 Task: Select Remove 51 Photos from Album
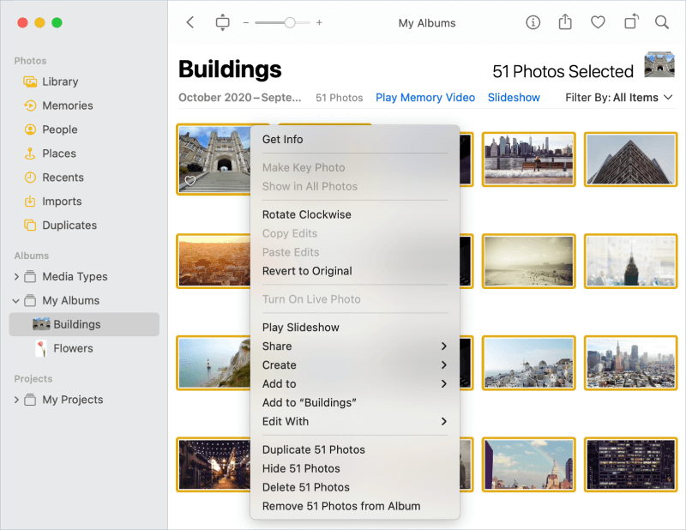(340, 506)
